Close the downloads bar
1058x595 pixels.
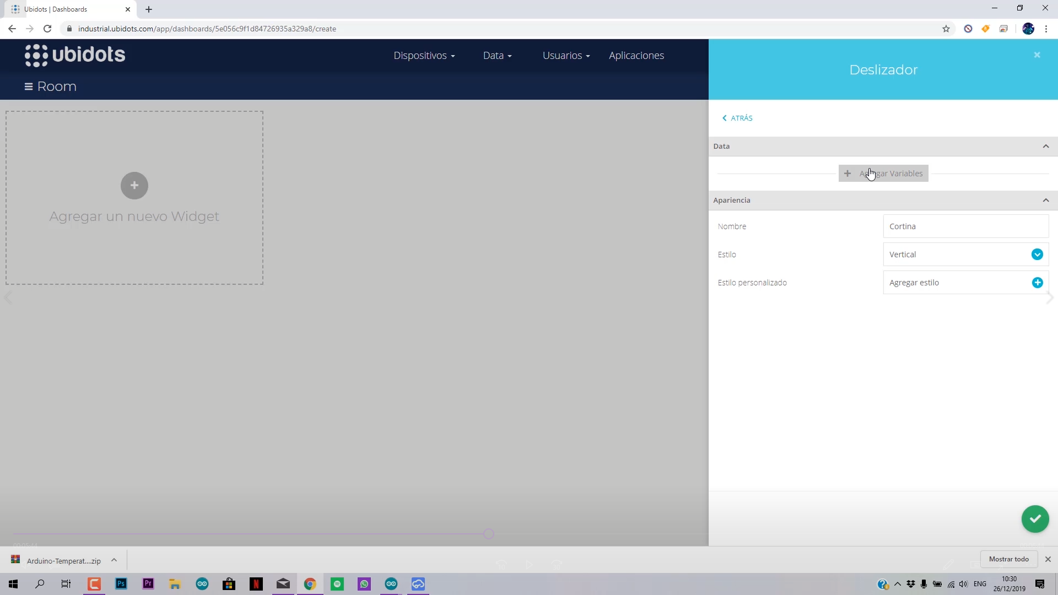pyautogui.click(x=1048, y=559)
